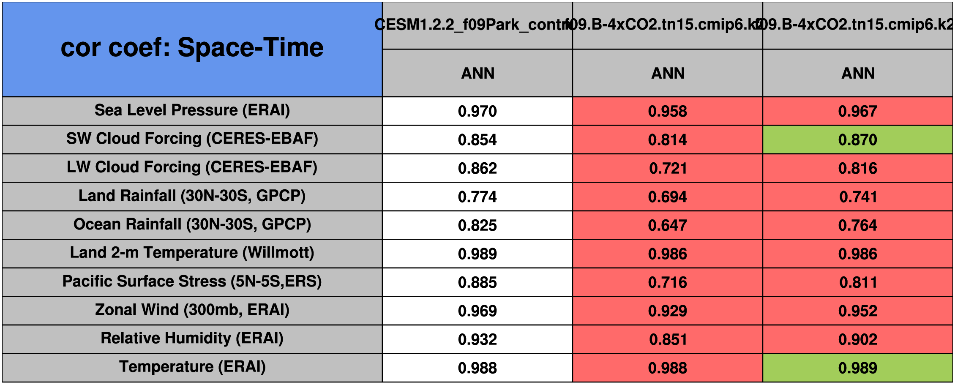Screen dimensions: 955x385
Task: Select the Temperature (ERAI) row label
Action: (192, 367)
